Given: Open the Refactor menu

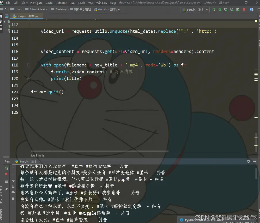Looking at the screenshot, I should click(61, 3).
